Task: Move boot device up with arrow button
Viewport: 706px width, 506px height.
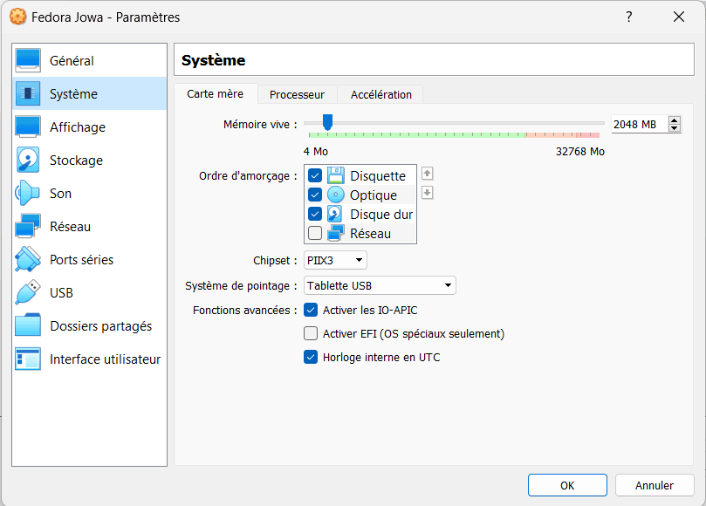Action: [x=428, y=174]
